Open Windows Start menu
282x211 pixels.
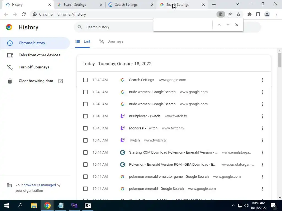(7, 206)
